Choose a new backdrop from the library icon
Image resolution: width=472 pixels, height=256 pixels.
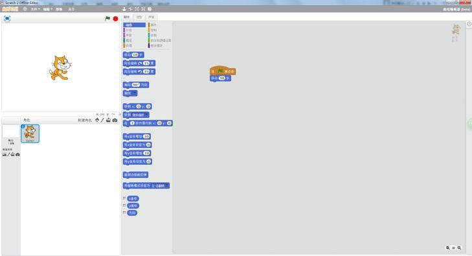click(x=5, y=154)
